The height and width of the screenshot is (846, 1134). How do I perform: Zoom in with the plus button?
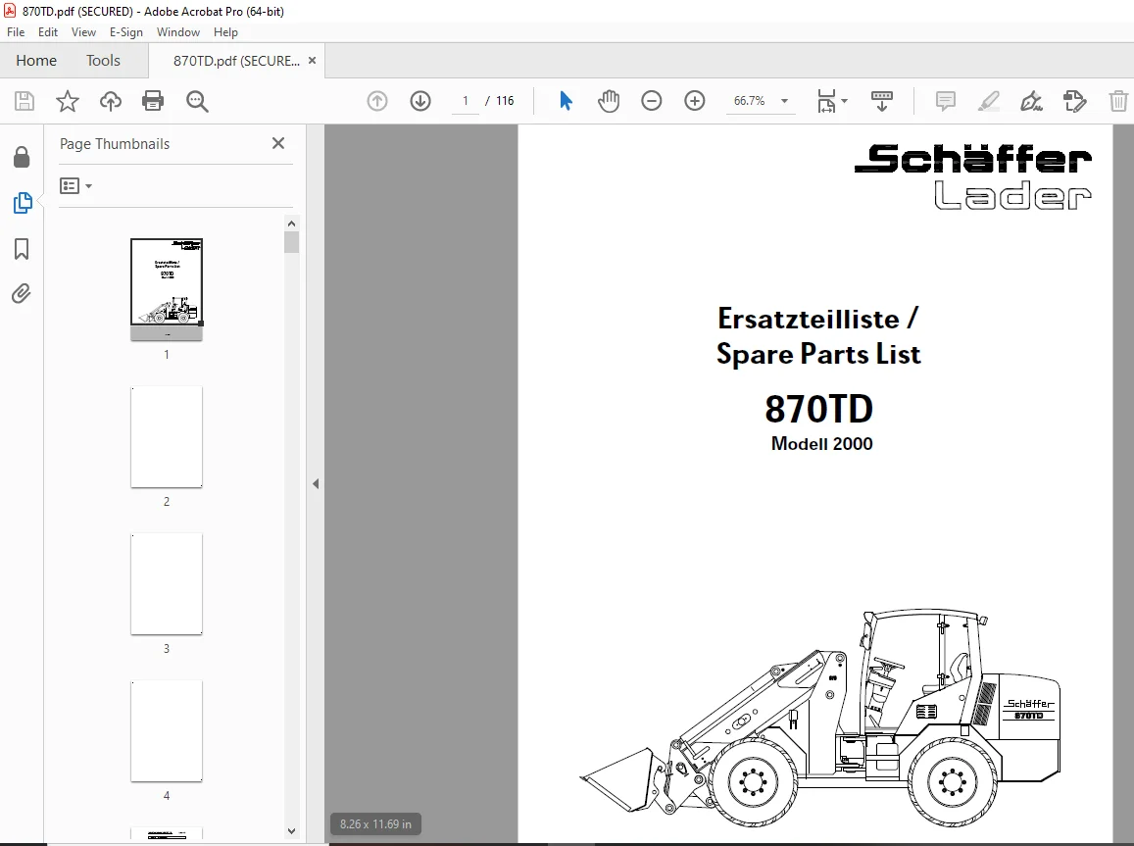pyautogui.click(x=694, y=101)
